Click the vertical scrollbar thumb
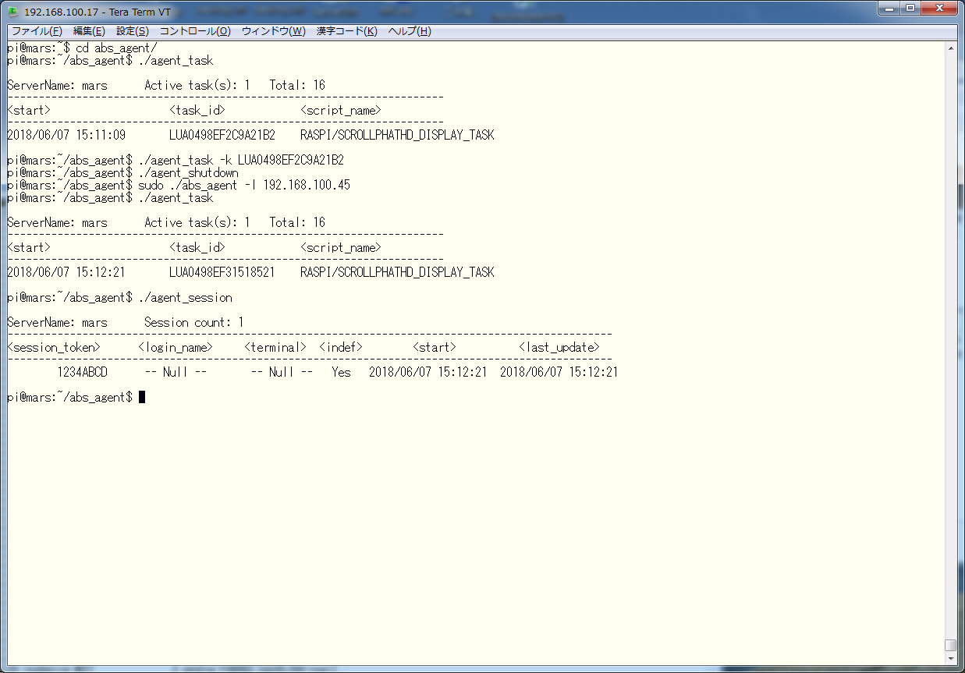The height and width of the screenshot is (673, 965). click(950, 644)
